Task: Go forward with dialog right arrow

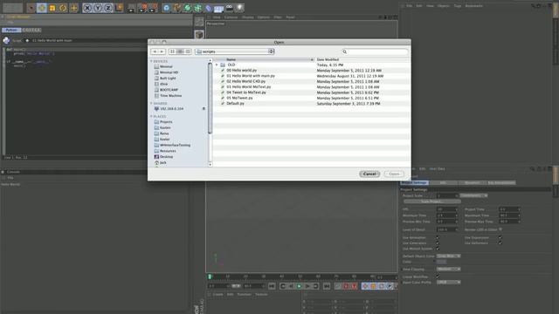Action: click(162, 51)
